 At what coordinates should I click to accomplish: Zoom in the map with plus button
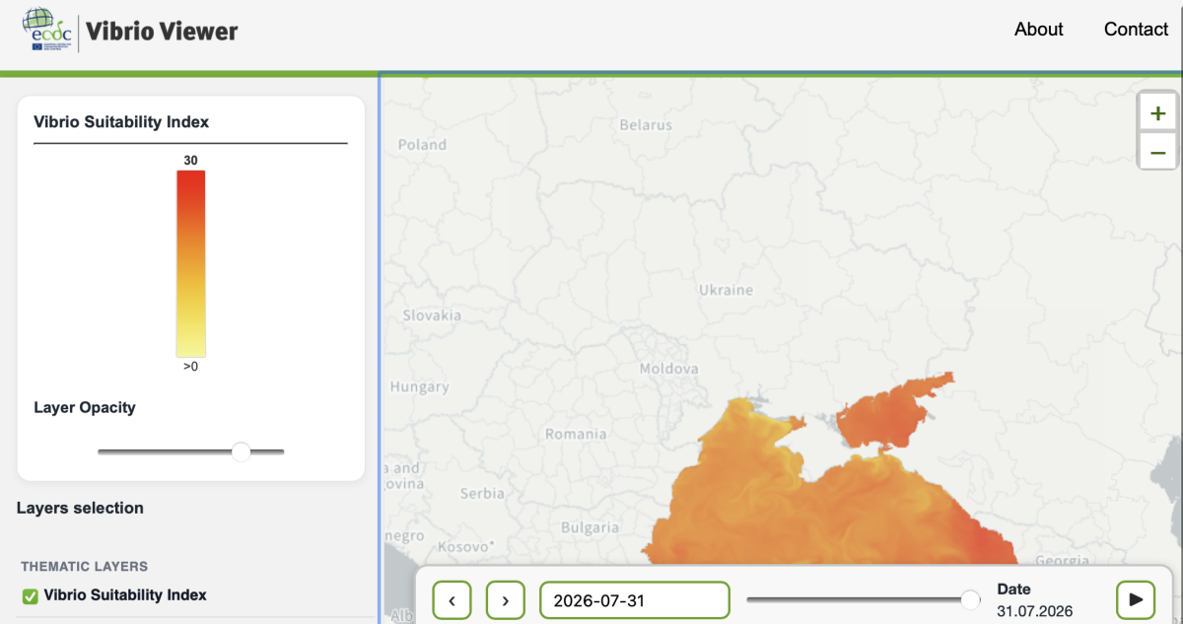[1157, 112]
